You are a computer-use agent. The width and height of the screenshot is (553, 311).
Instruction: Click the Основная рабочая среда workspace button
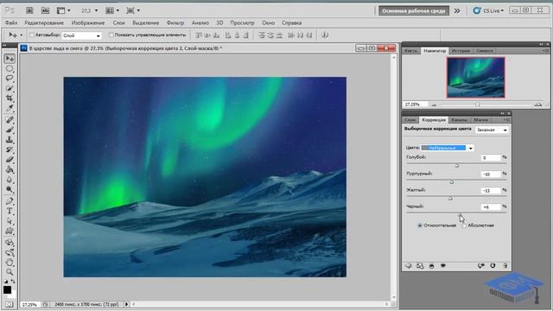[x=414, y=10]
